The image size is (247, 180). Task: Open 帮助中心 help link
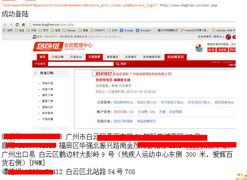click(x=219, y=37)
